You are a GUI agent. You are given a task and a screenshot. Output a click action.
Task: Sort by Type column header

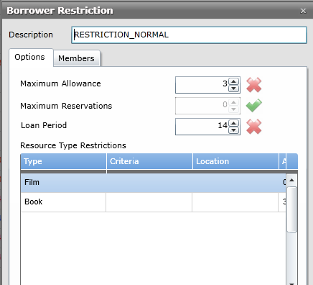click(x=63, y=161)
